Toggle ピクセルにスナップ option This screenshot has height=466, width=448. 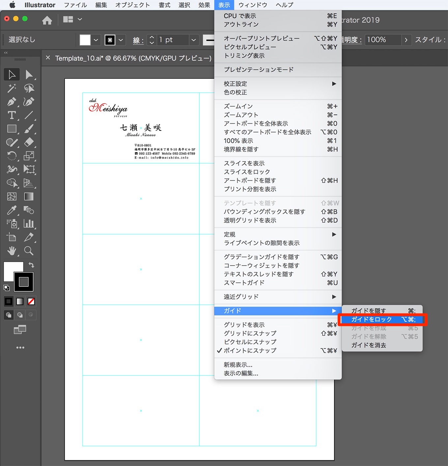(x=278, y=342)
